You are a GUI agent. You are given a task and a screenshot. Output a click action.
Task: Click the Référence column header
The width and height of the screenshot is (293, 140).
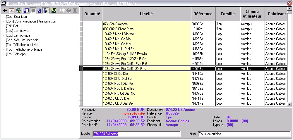203,14
